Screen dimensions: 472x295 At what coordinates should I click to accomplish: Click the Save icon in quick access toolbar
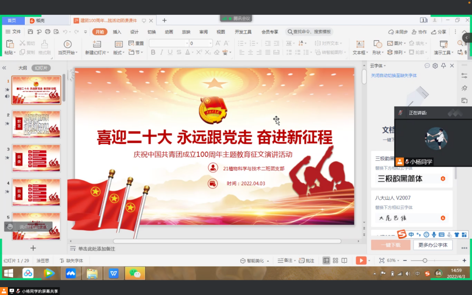click(30, 32)
